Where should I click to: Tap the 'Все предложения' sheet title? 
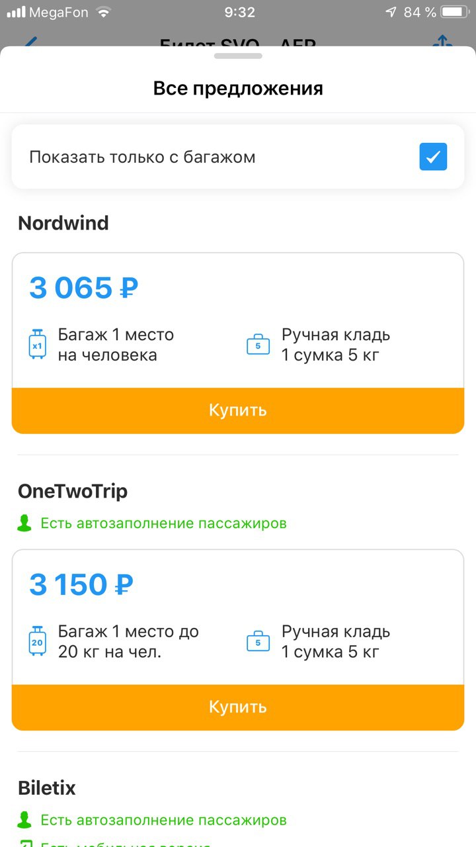coord(238,88)
